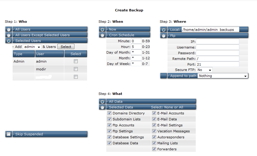Select the Selected Data radio option

tap(103, 107)
